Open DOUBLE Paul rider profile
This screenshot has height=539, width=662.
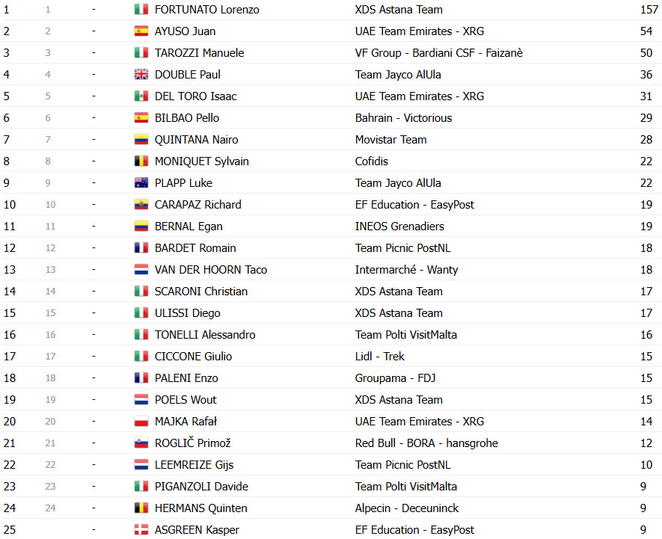point(188,75)
